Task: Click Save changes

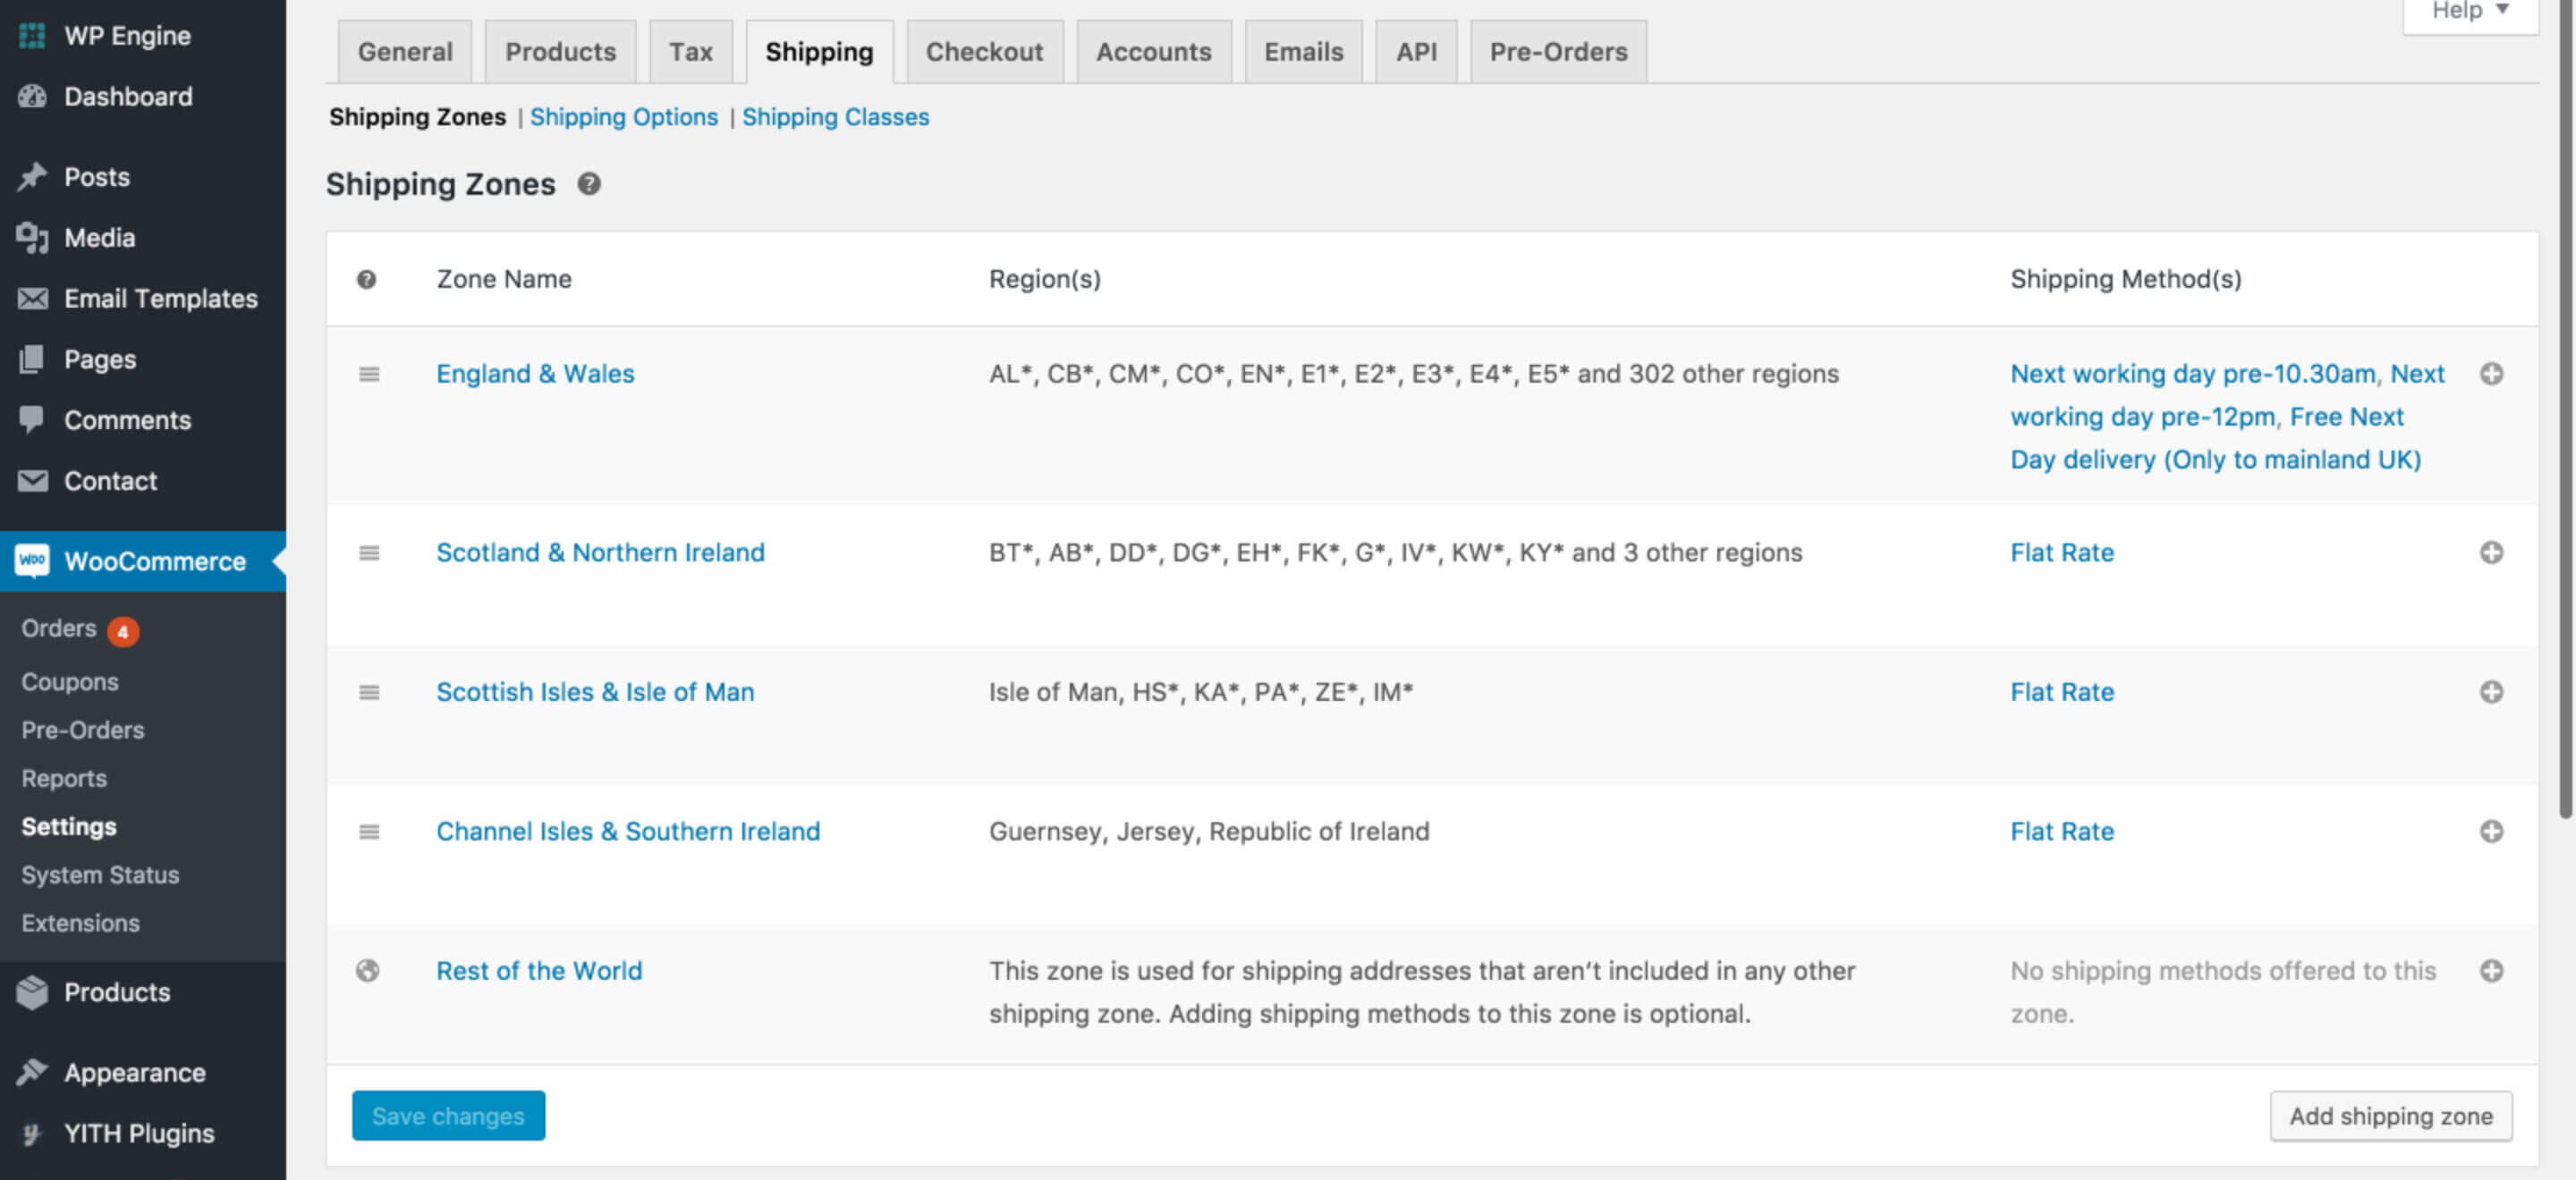Action: (448, 1115)
